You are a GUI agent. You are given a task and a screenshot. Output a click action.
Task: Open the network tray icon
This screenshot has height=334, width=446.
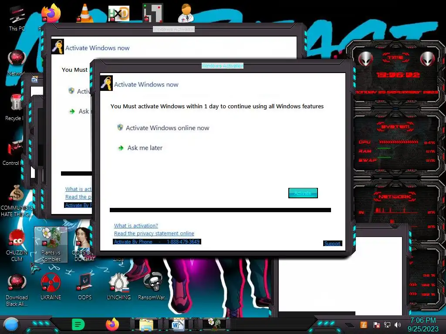tap(387, 324)
